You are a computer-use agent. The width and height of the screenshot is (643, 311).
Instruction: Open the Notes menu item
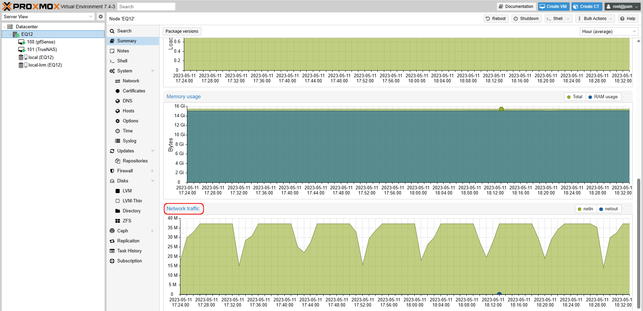click(133, 51)
